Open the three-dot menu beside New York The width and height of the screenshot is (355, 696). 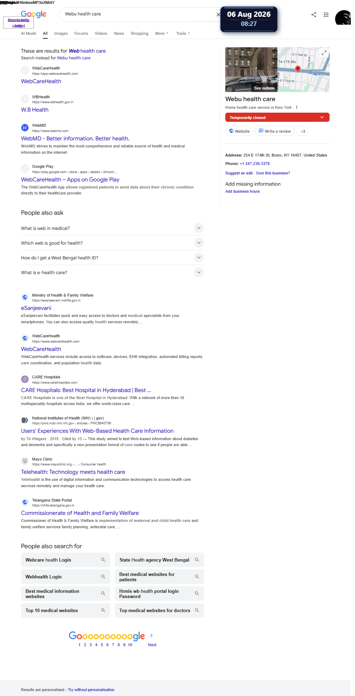(x=297, y=107)
